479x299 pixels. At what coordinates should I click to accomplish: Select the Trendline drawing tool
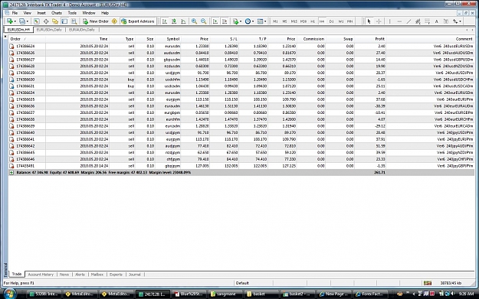[x=408, y=21]
